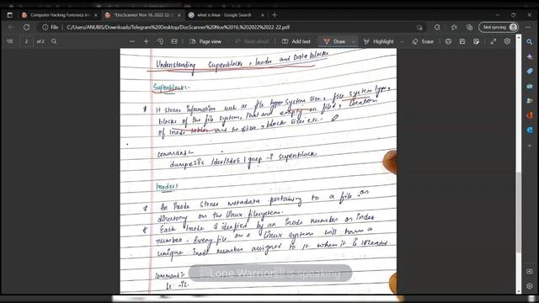This screenshot has height=303, width=539.
Task: Select the Erase tool
Action: [x=423, y=41]
